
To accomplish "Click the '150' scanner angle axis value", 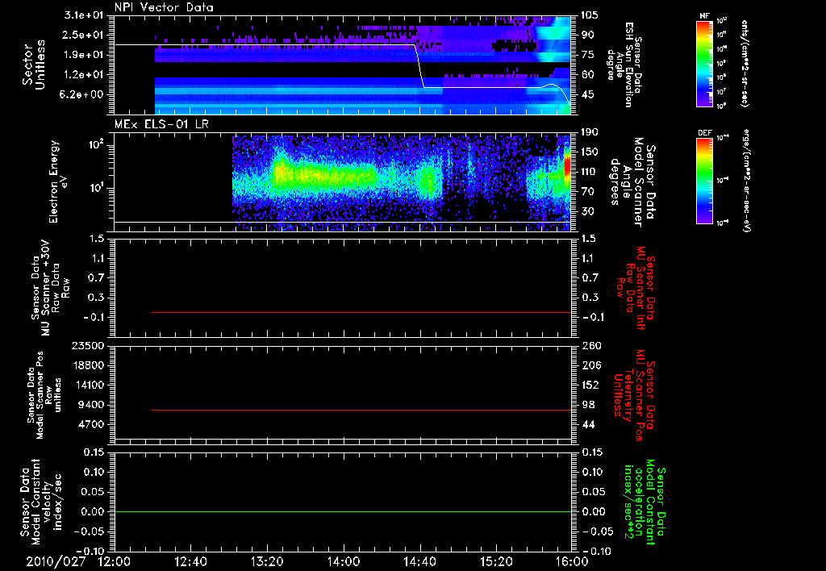I will [x=590, y=152].
